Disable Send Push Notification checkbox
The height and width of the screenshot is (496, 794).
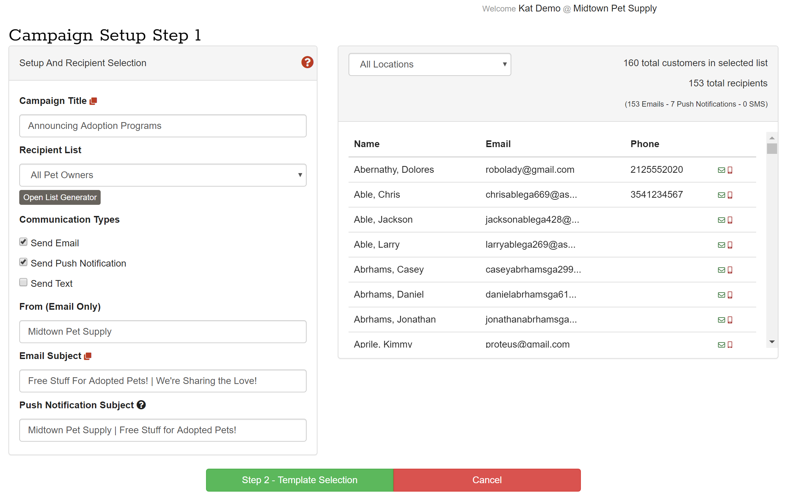pos(23,262)
